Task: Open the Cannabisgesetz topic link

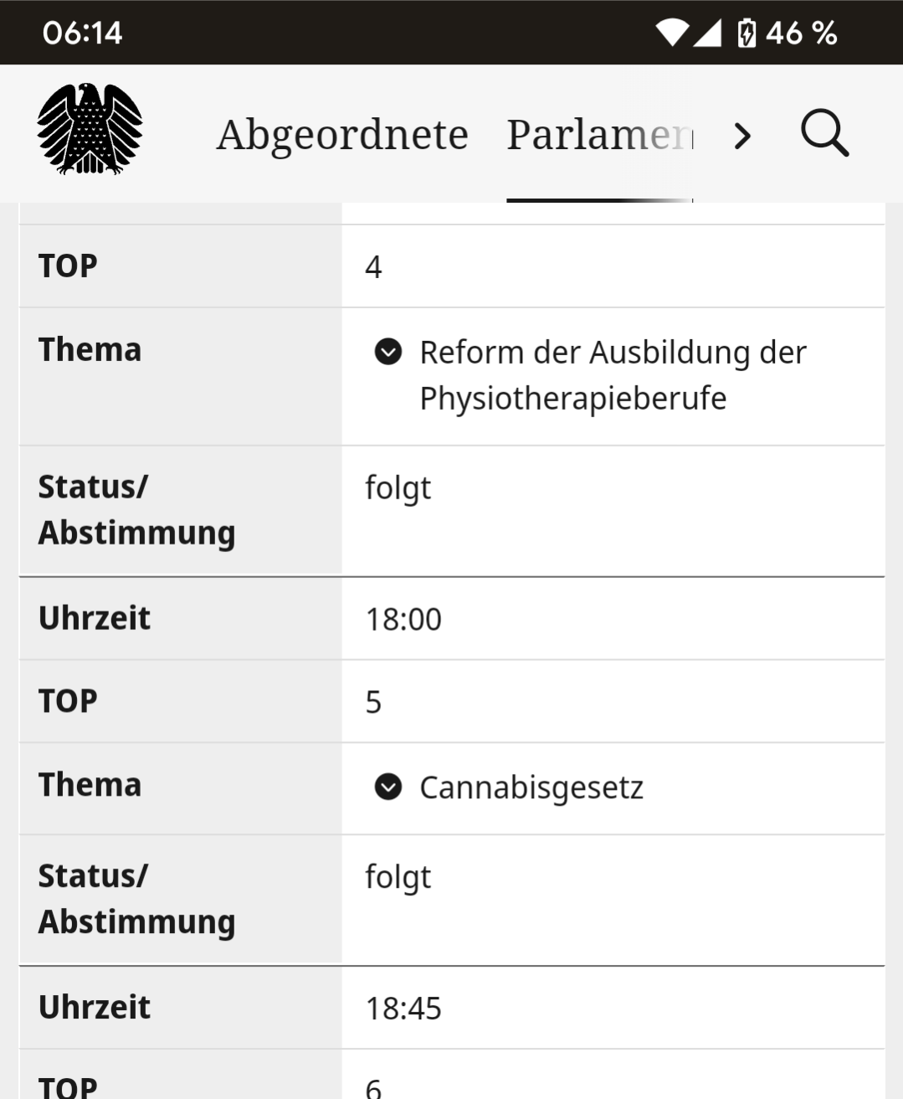Action: (x=531, y=787)
